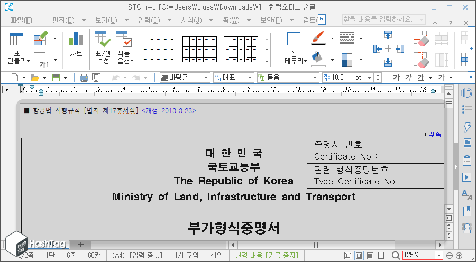Click the 표 만들기 table creation icon
Image resolution: width=476 pixels, height=262 pixels.
(x=17, y=40)
